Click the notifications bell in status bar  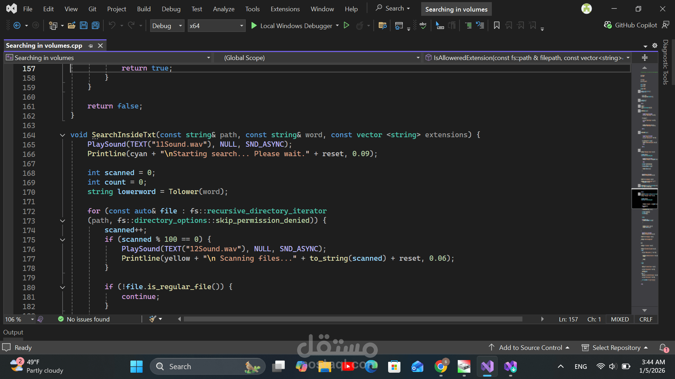pyautogui.click(x=663, y=347)
